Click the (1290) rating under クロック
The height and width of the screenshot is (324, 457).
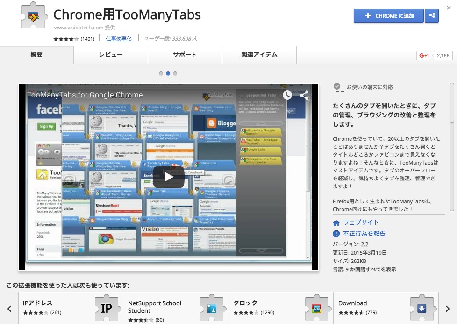point(267,313)
